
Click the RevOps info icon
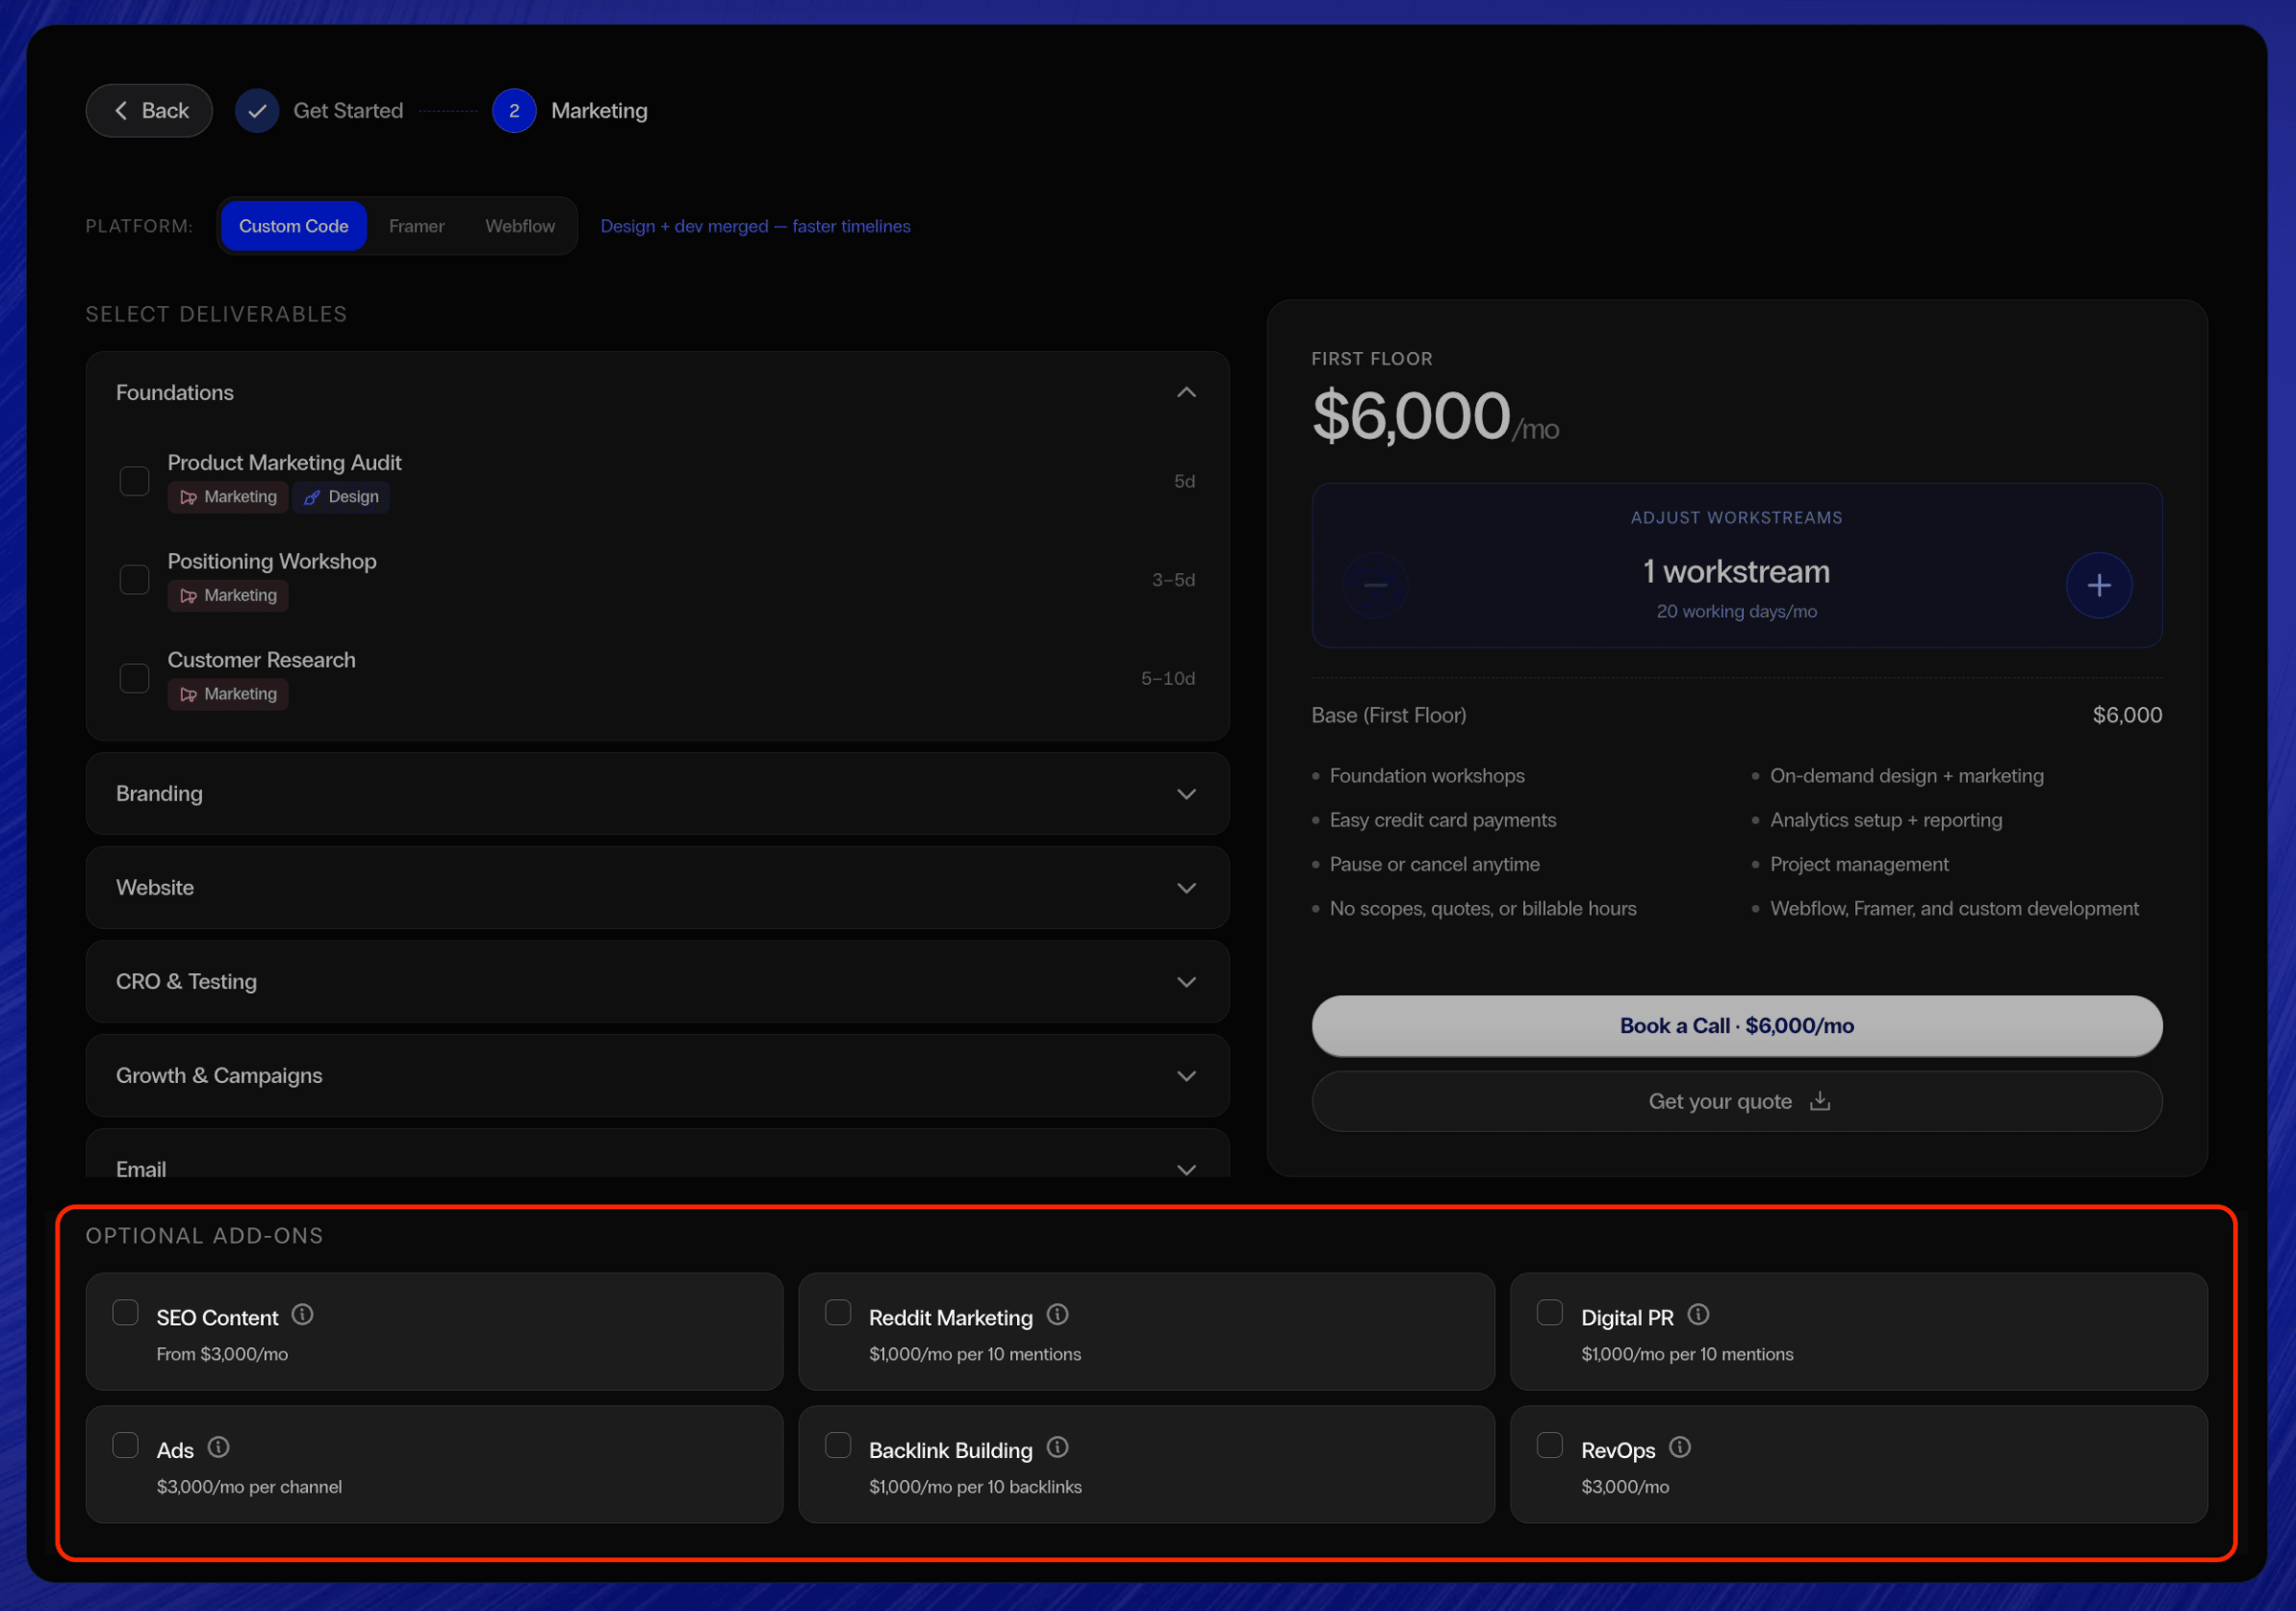click(1680, 1447)
